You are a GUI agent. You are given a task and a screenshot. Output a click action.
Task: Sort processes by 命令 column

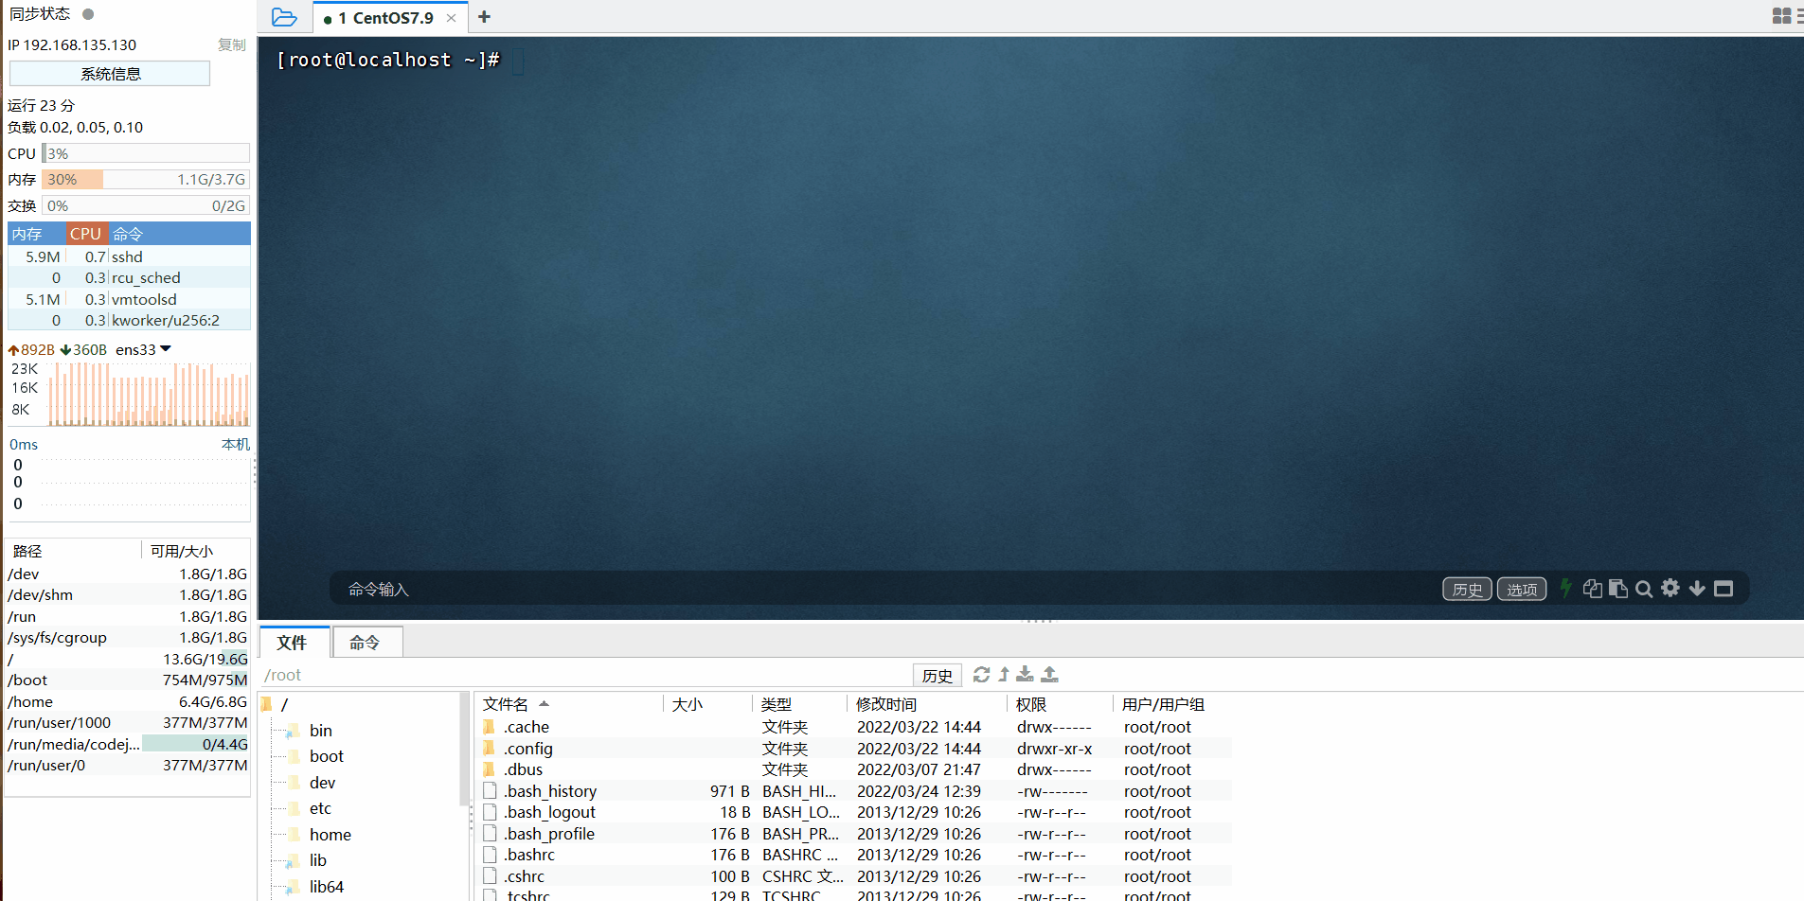180,234
